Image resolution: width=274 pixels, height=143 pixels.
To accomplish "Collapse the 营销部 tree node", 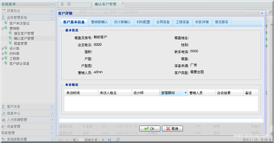I will point(3,28).
